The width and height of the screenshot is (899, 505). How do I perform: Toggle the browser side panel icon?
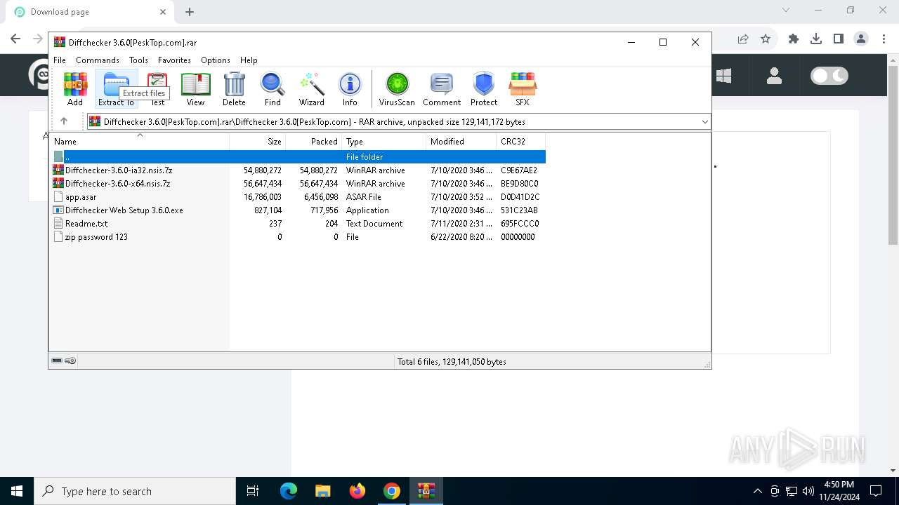pyautogui.click(x=839, y=39)
